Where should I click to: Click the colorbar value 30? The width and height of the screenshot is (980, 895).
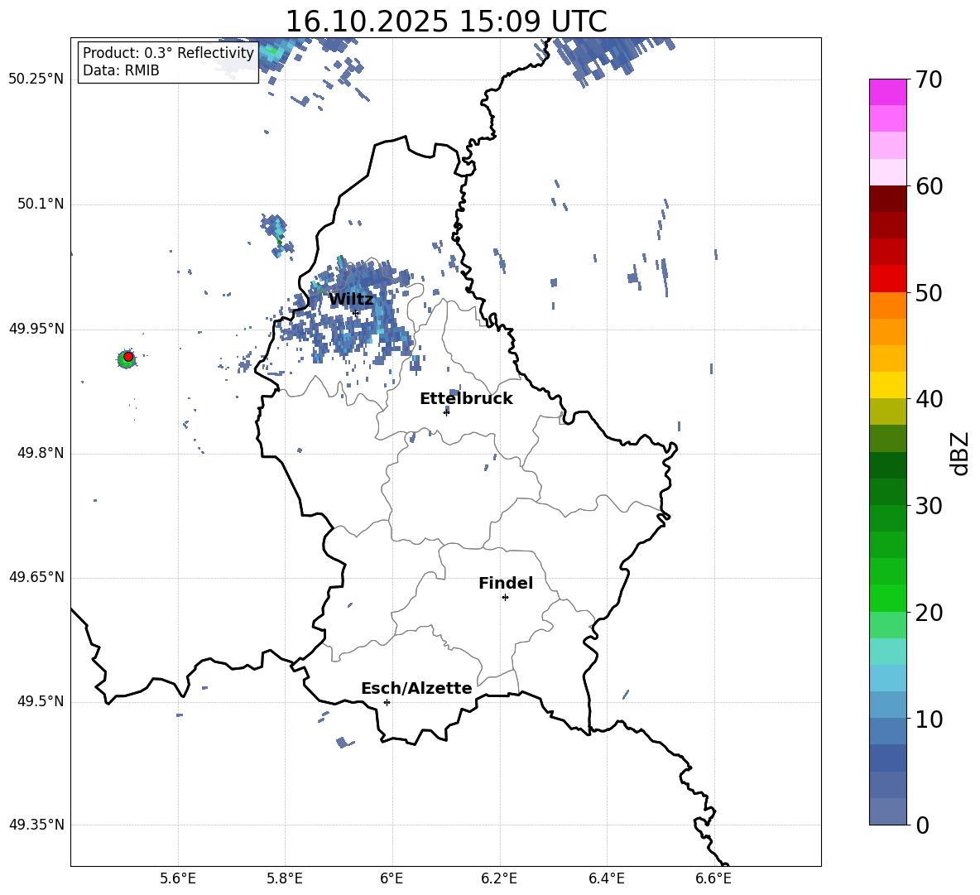coord(929,506)
